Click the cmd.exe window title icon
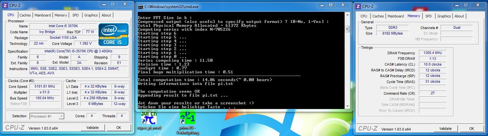 click(x=140, y=6)
